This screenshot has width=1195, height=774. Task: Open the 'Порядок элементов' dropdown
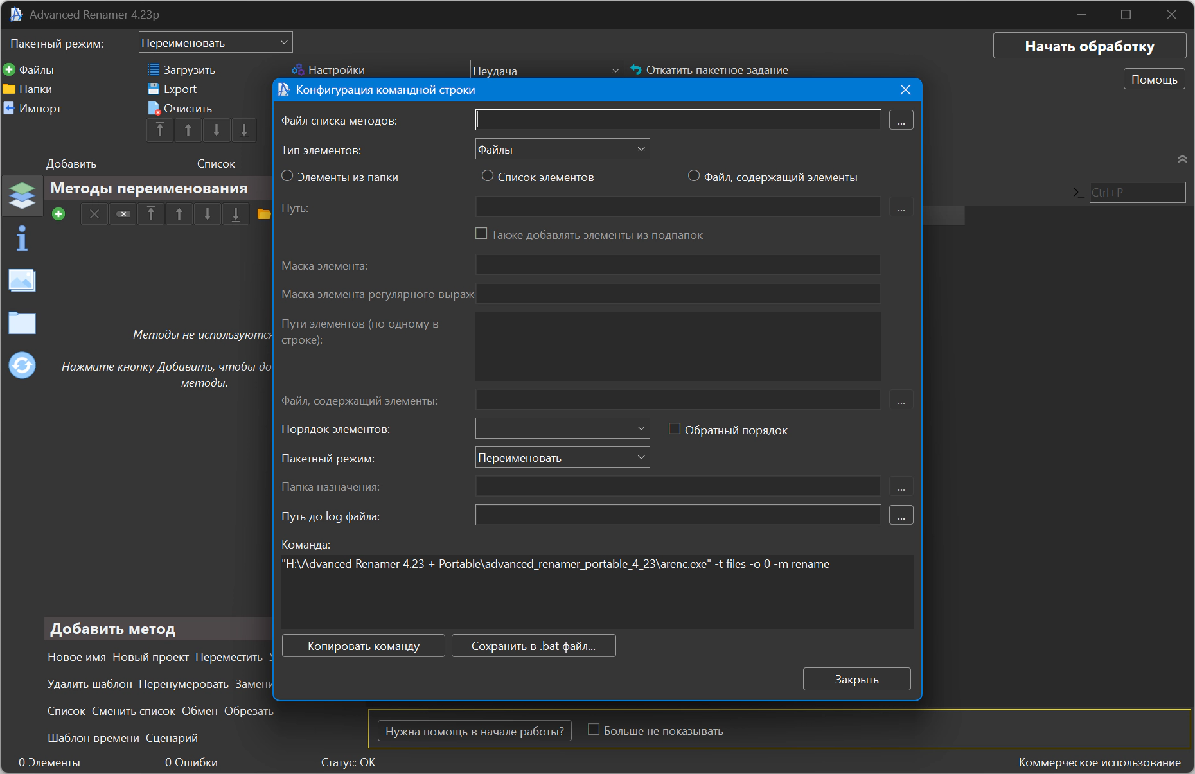(562, 428)
